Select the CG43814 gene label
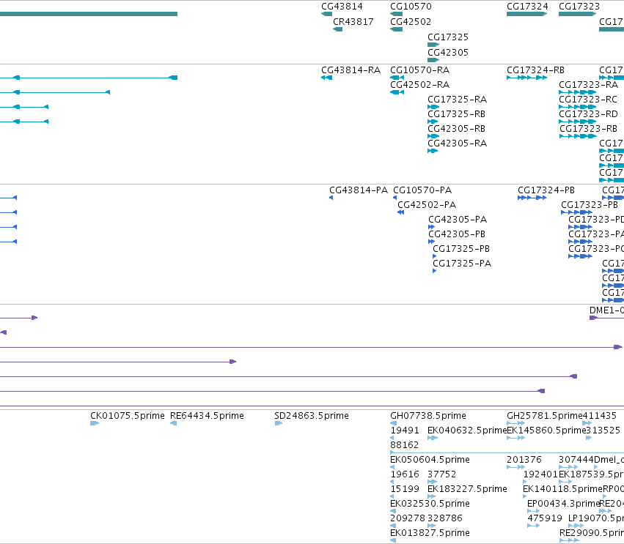The width and height of the screenshot is (624, 544). pyautogui.click(x=342, y=7)
